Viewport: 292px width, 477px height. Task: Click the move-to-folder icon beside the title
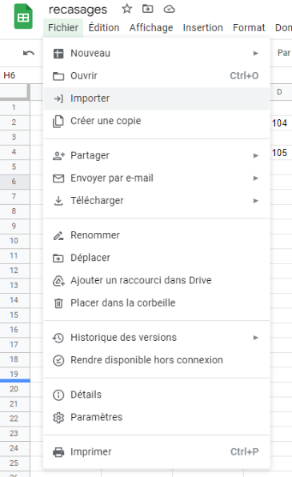tap(147, 9)
